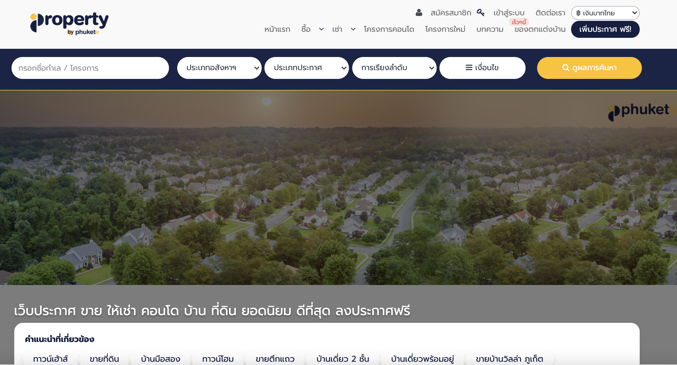Focus the กรอกชื่อทำเล / โครงการ search field

click(x=90, y=68)
